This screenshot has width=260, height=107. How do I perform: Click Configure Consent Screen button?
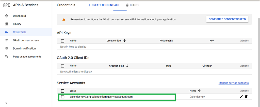(x=227, y=19)
